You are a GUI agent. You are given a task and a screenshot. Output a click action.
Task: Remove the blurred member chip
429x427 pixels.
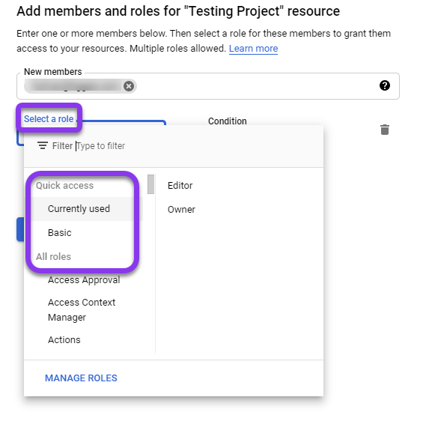[x=129, y=86]
